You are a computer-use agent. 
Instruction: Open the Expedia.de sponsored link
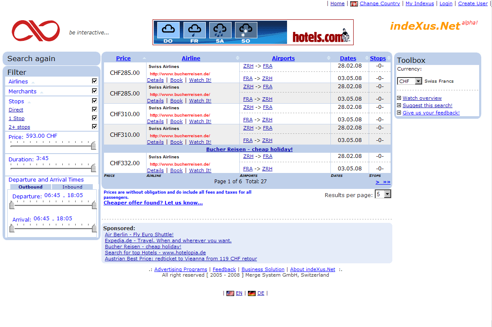point(168,241)
